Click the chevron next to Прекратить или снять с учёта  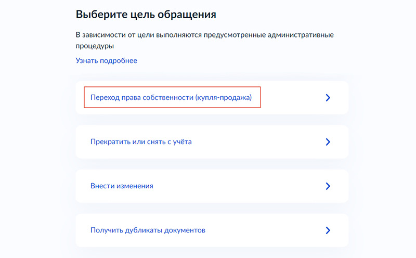coord(328,141)
